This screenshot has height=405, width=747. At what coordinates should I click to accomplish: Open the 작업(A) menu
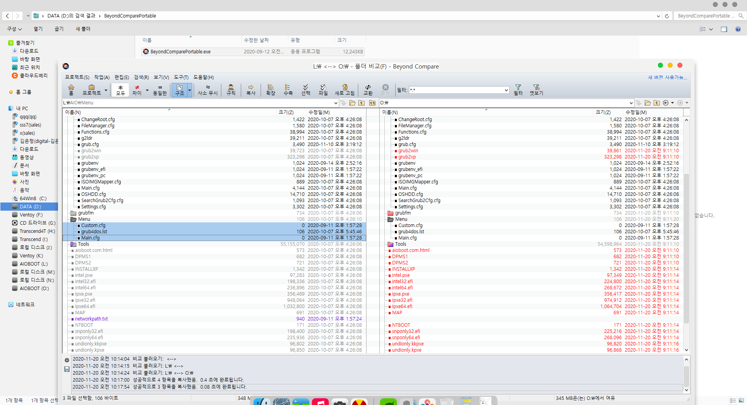[x=102, y=77]
